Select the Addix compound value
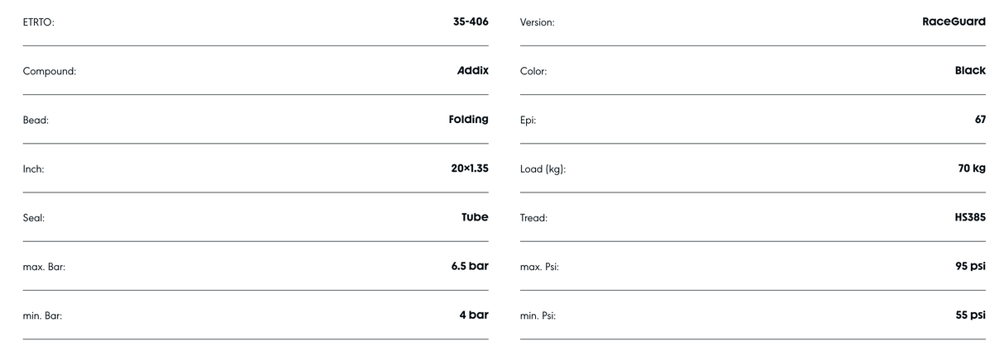Viewport: 1004px width, 351px height. tap(473, 70)
